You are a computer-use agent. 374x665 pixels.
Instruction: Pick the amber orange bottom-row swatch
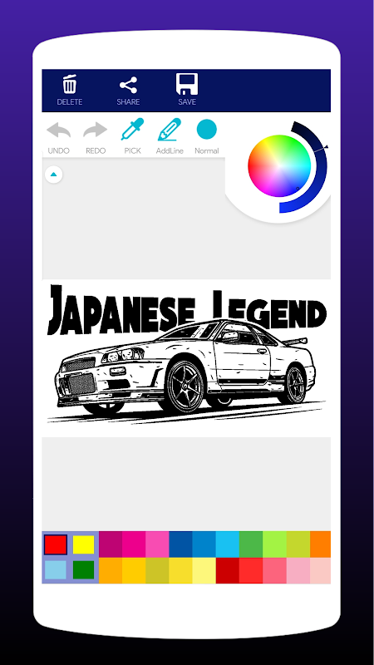tap(111, 570)
